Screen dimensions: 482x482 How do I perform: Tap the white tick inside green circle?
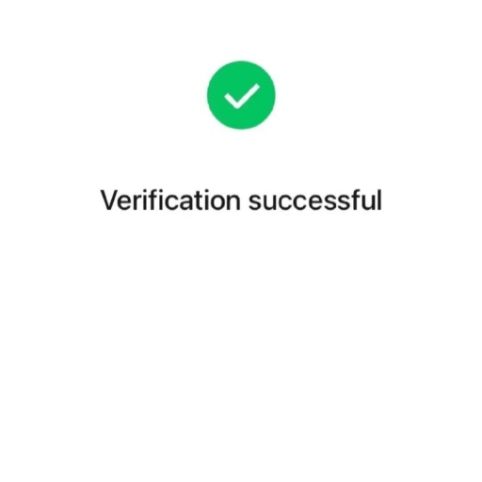[x=242, y=96]
